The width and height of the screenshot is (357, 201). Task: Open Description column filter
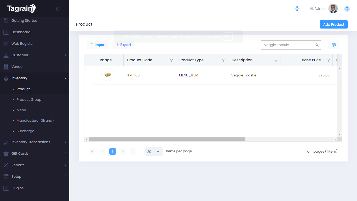coord(276,60)
